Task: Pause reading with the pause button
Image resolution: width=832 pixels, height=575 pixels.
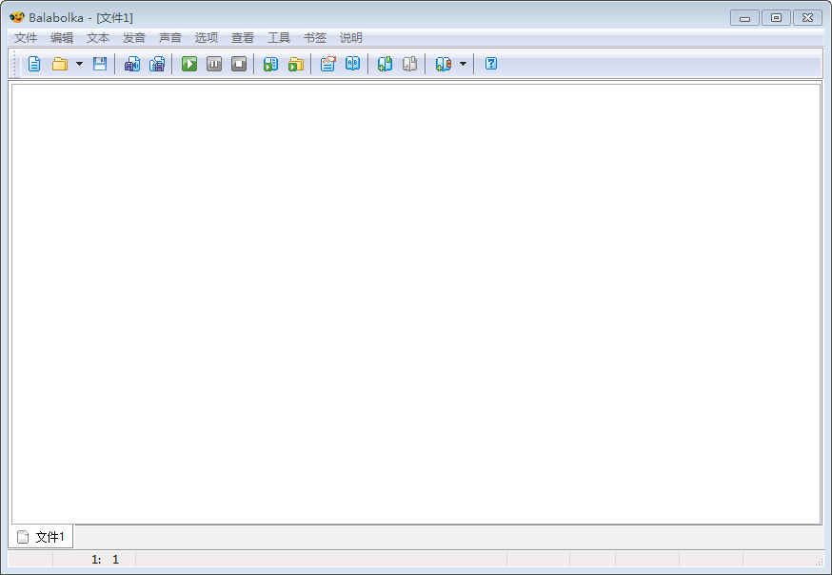Action: pos(214,64)
